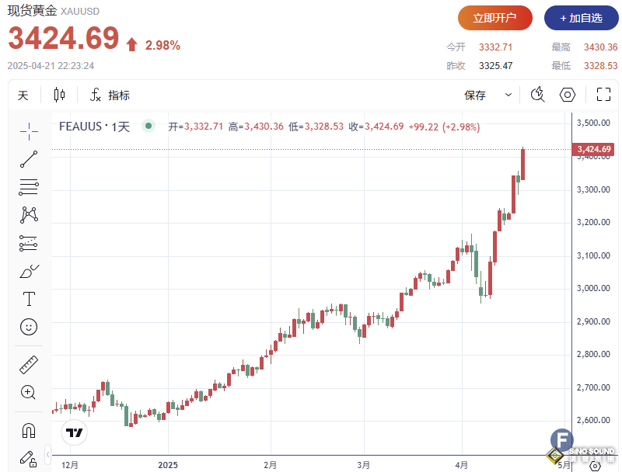Click the 最低 value 3328.53
The height and width of the screenshot is (472, 622).
coord(600,66)
